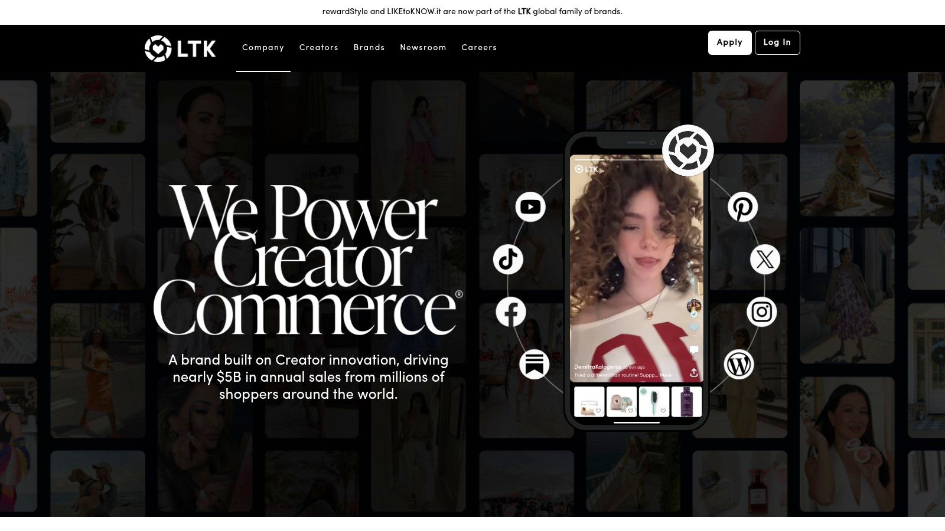Viewport: 945px width, 531px height.
Task: Click the Log In button
Action: pos(777,42)
